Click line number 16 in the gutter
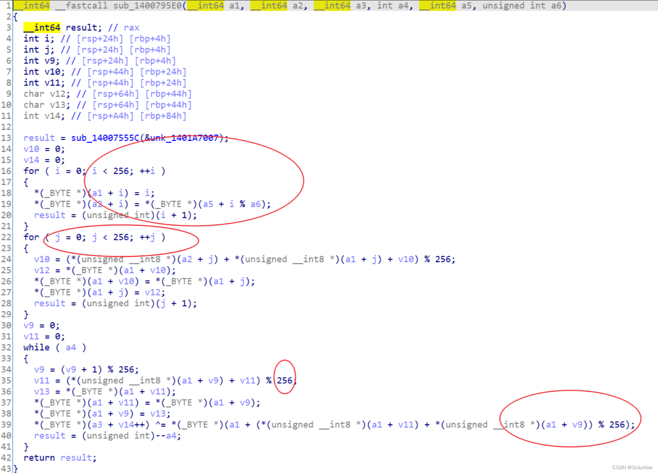The image size is (658, 473). (x=7, y=171)
